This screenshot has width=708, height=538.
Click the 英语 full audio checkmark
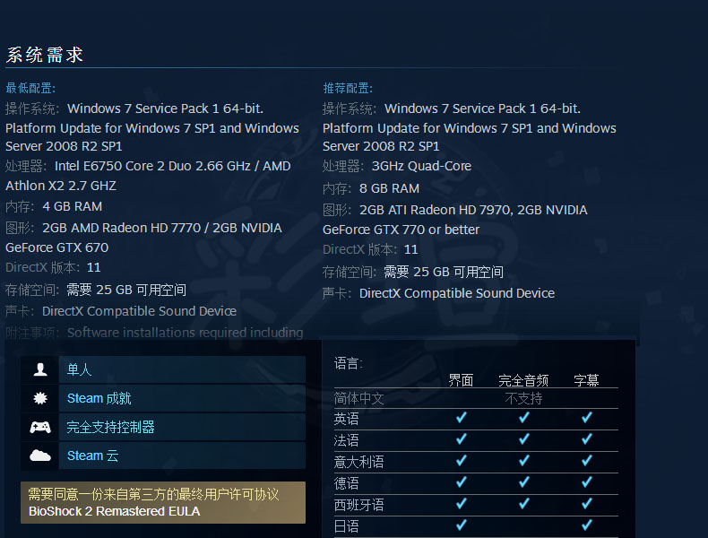pos(523,417)
